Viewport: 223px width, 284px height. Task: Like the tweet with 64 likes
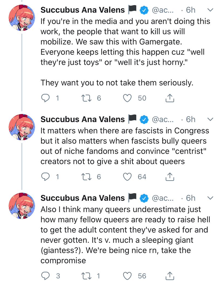click(x=127, y=177)
